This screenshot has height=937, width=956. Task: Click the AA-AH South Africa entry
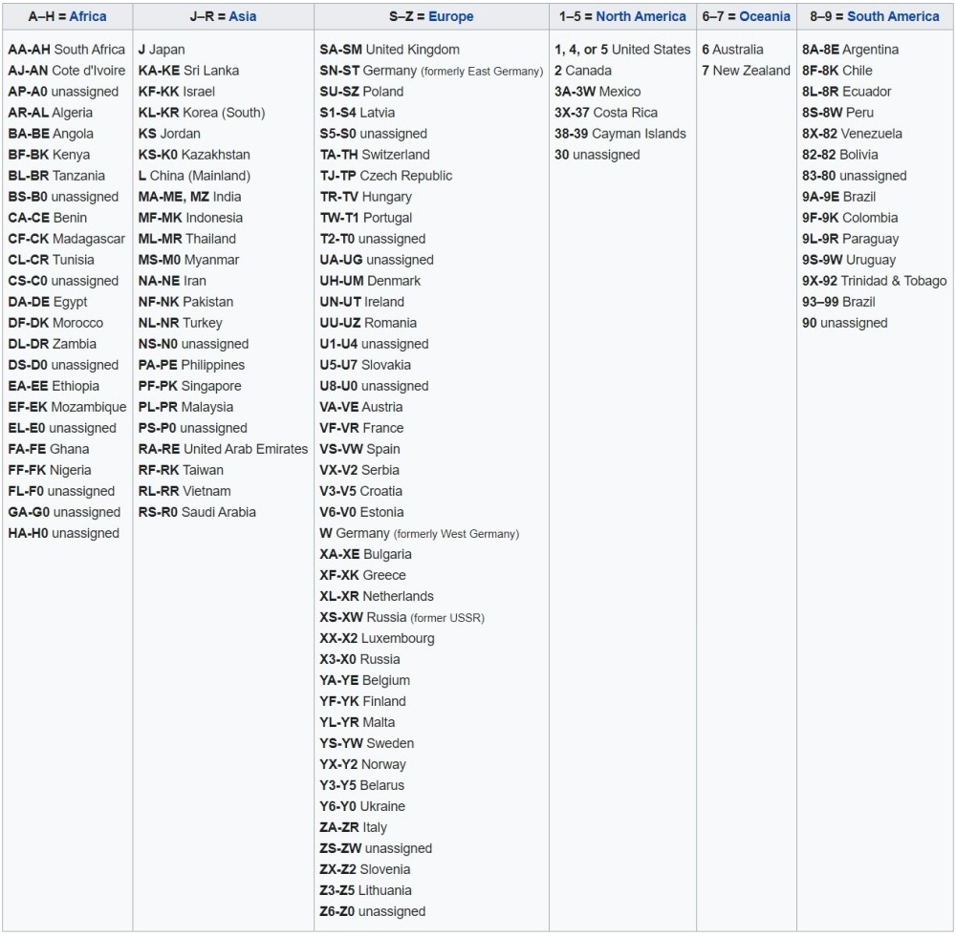pos(66,50)
